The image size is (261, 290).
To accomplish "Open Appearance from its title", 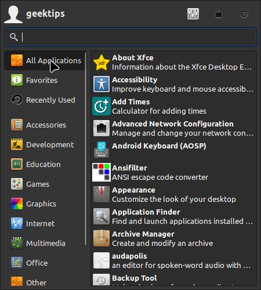I will point(133,190).
